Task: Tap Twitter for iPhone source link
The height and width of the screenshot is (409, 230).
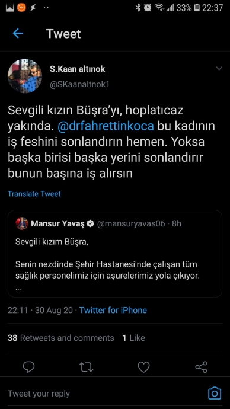Action: (113, 310)
